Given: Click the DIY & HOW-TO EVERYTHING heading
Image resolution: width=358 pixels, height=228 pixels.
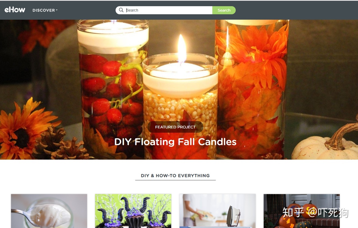Looking at the screenshot, I should (175, 176).
